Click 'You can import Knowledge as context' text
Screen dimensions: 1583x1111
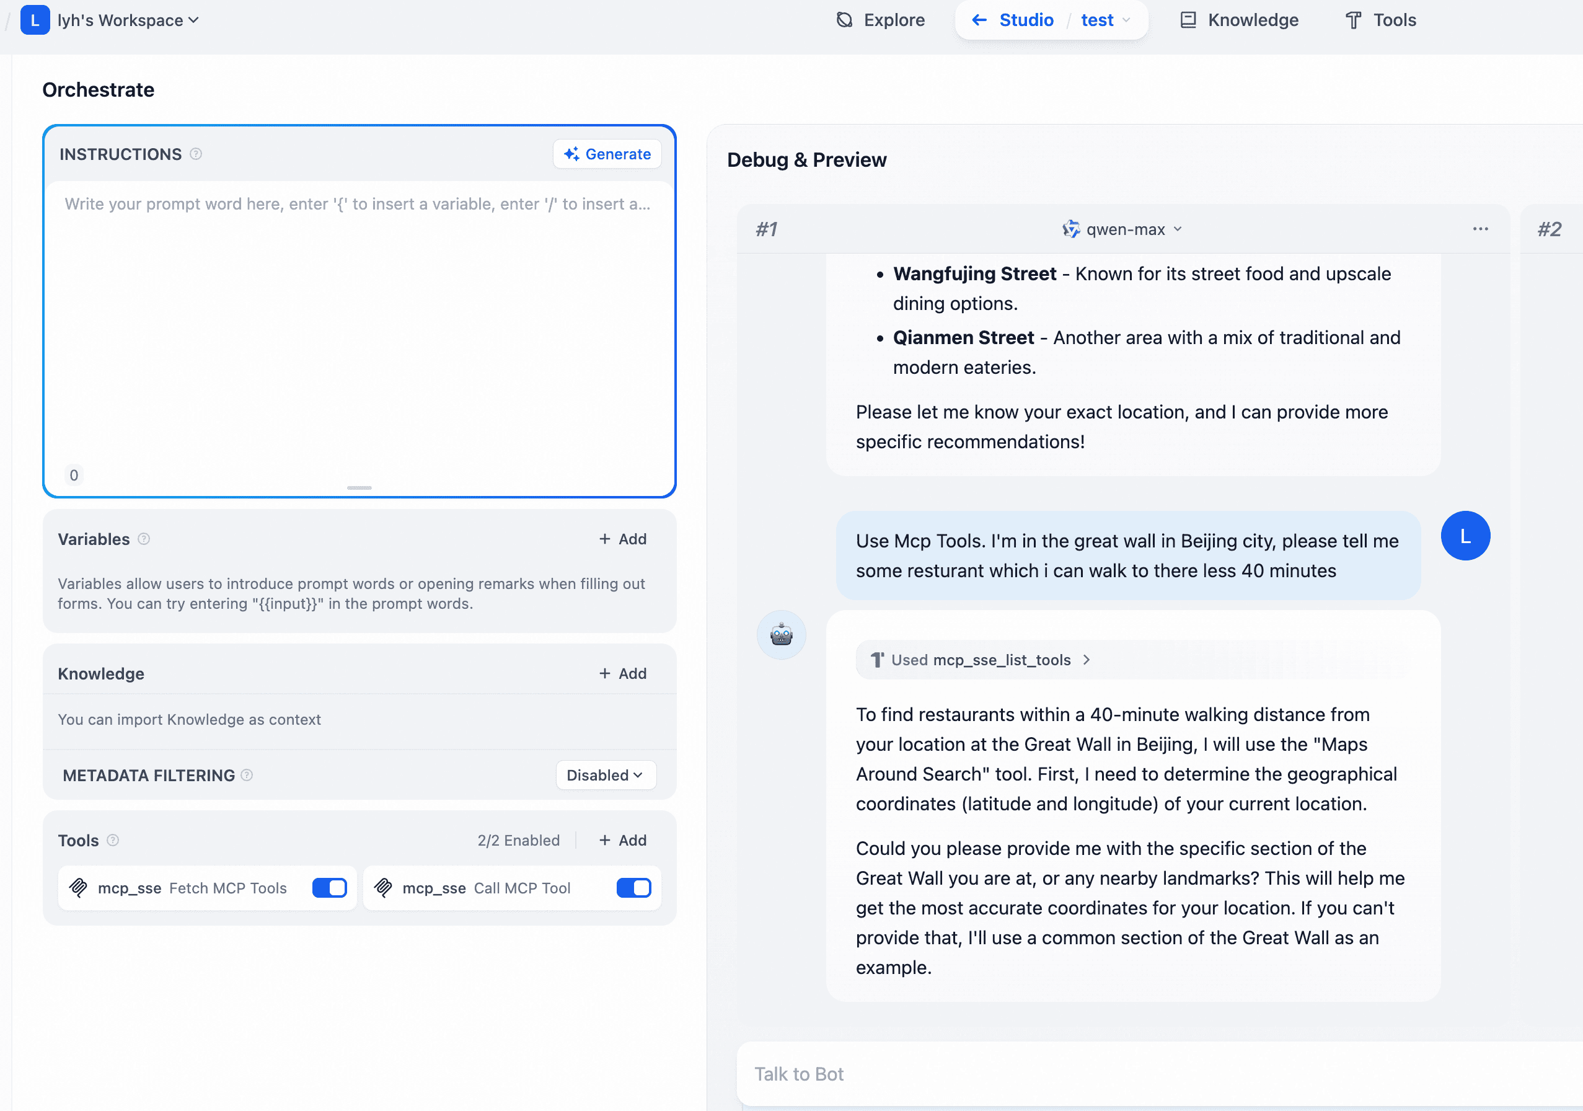[189, 719]
